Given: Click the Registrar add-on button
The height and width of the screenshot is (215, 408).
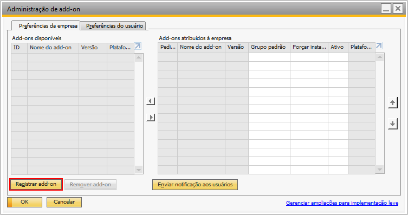Looking at the screenshot, I should [x=36, y=184].
